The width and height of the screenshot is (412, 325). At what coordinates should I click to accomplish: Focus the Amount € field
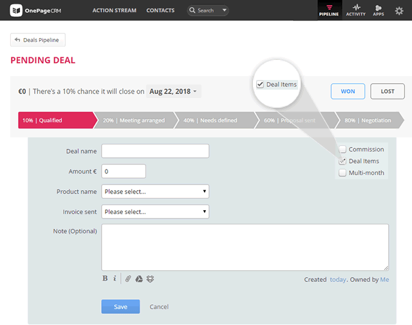(124, 172)
